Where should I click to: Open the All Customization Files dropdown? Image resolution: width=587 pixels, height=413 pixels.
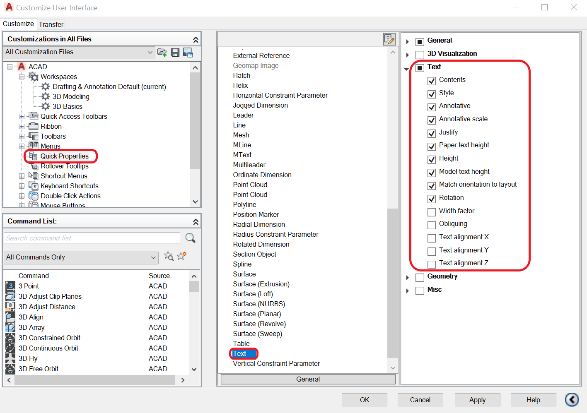tap(150, 52)
